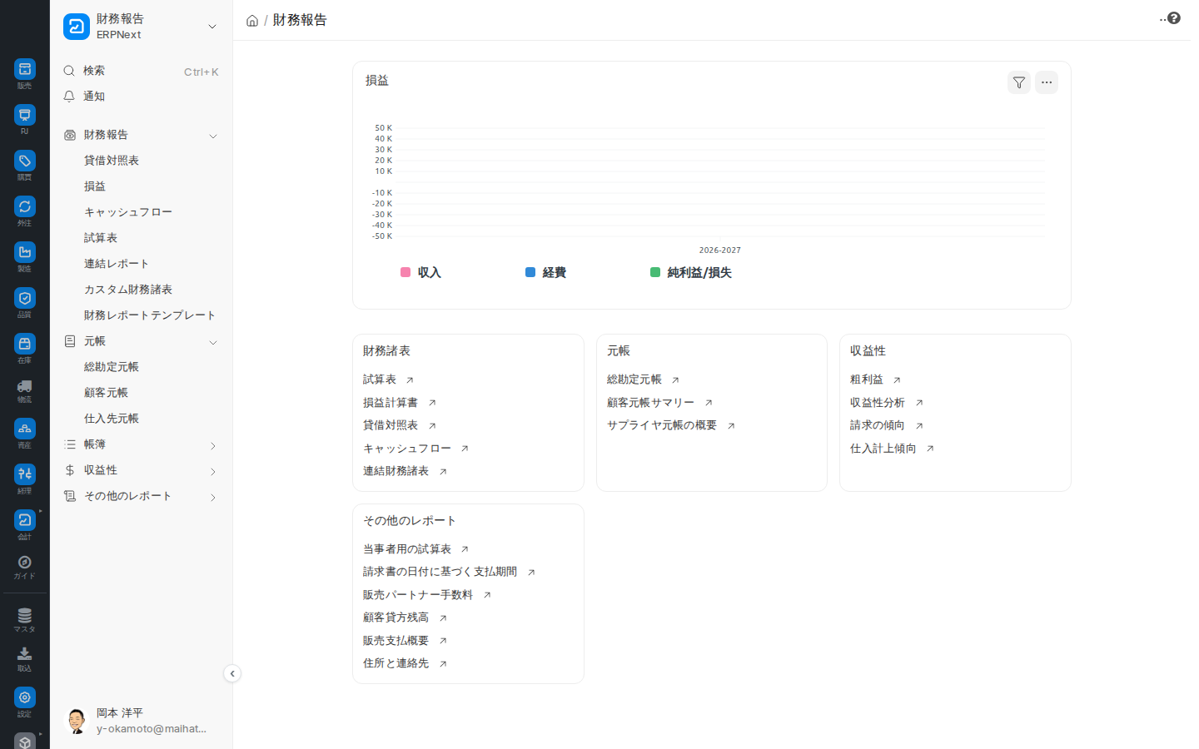Open the 収益性分析 report link
This screenshot has height=749, width=1199.
[878, 403]
